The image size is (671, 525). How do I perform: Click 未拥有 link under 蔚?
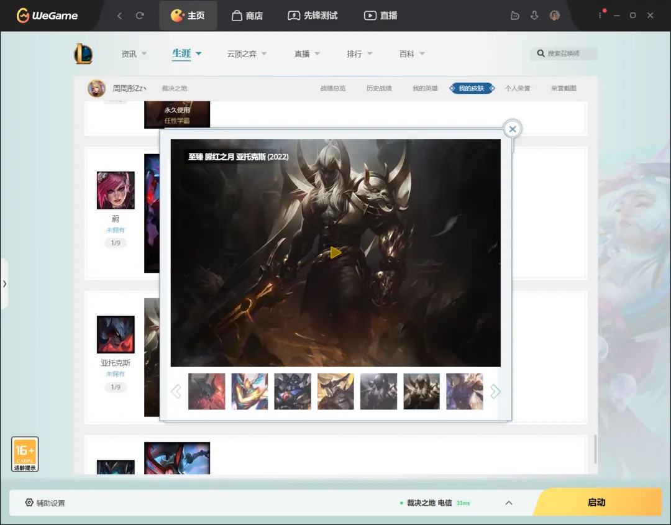(x=116, y=231)
